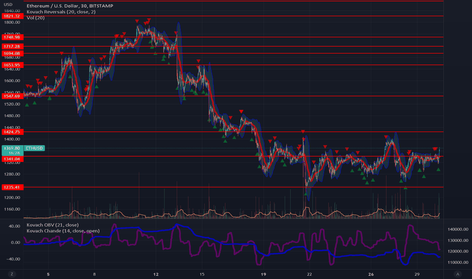The image size is (472, 279).
Task: Click the 1717.28 price level label
Action: pos(12,47)
